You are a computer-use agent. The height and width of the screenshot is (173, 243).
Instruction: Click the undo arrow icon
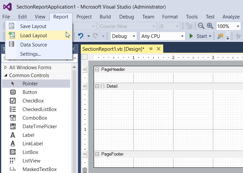(x=81, y=36)
